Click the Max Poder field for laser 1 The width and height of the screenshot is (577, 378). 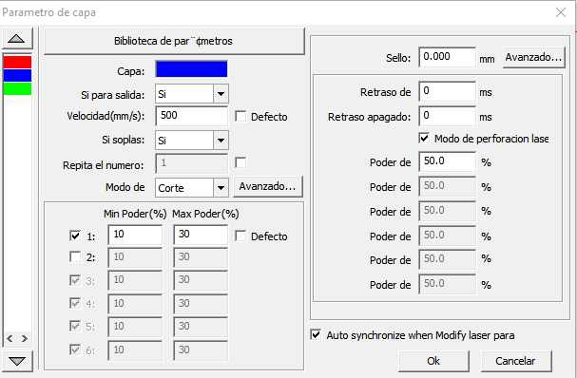(x=201, y=235)
